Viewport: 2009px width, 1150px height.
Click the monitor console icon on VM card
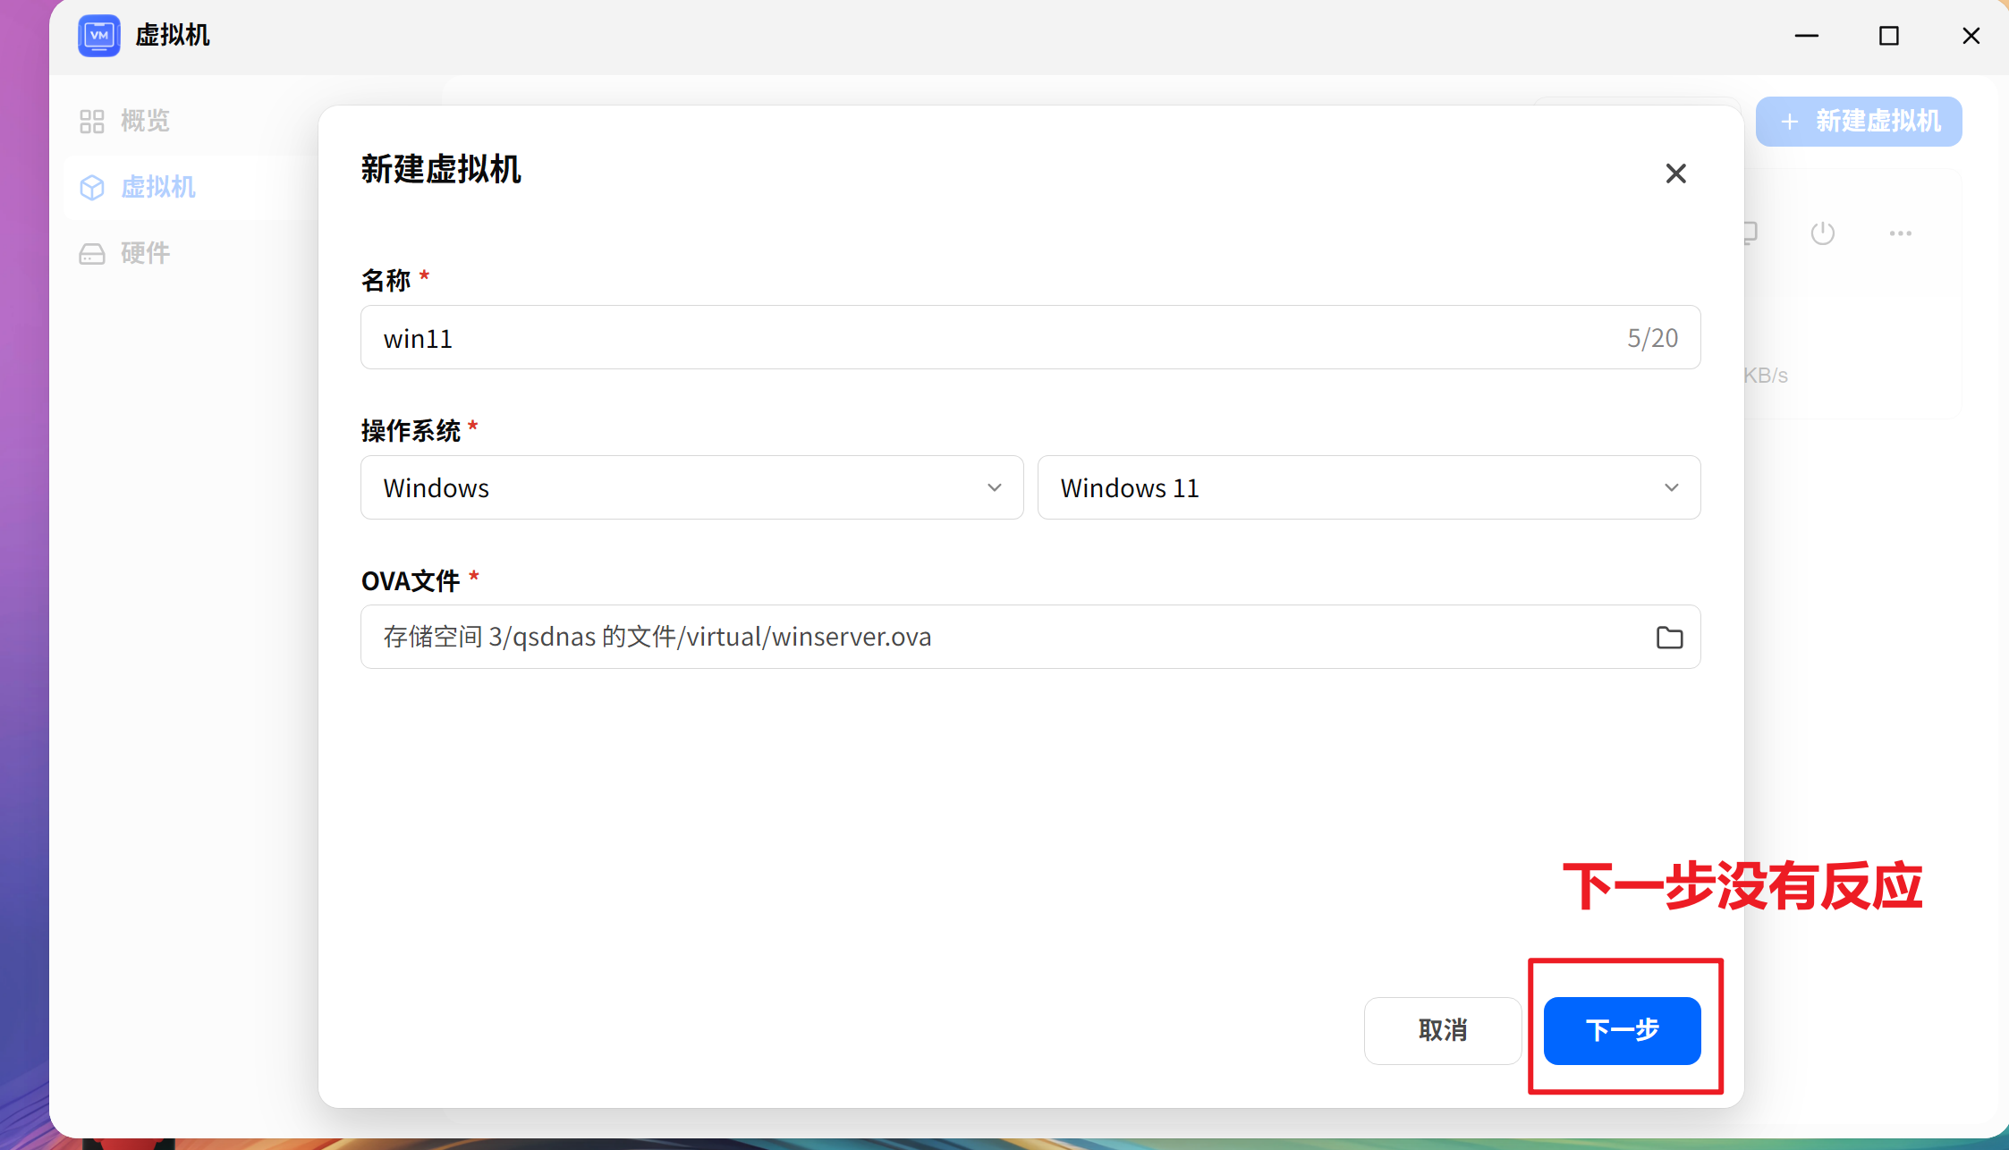(1750, 233)
